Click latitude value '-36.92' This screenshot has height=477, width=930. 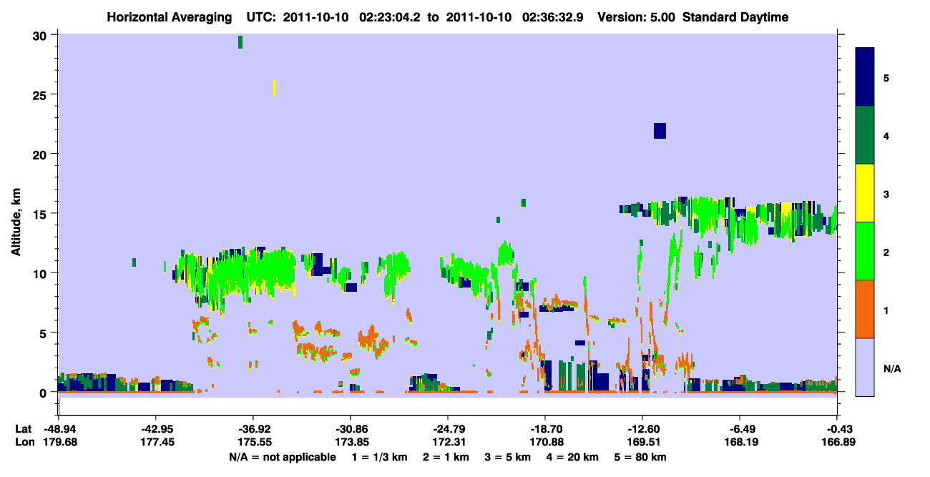[x=253, y=429]
